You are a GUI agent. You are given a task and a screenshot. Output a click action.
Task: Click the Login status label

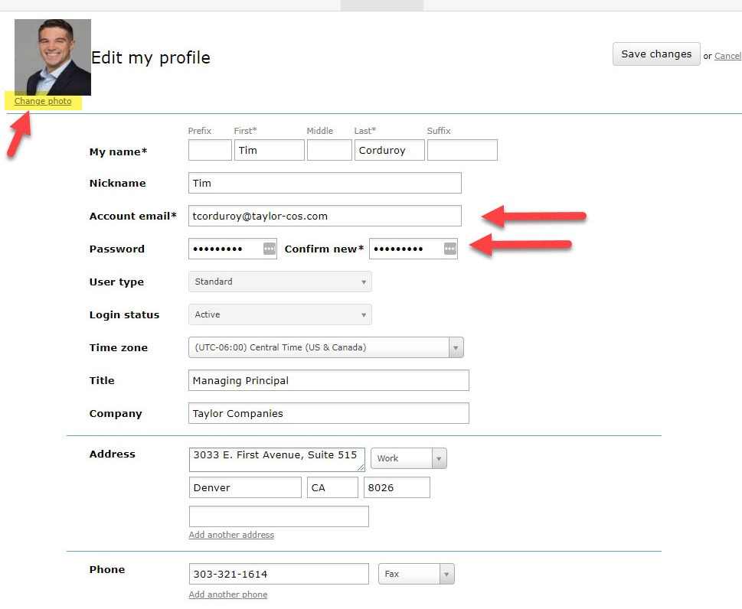click(x=125, y=315)
